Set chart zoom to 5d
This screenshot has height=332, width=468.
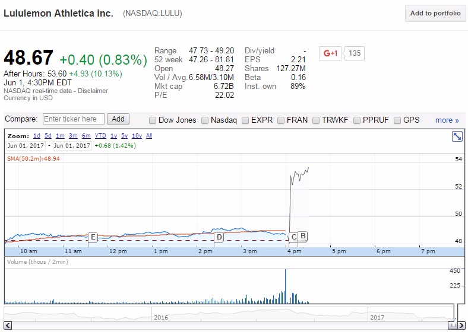(48, 136)
